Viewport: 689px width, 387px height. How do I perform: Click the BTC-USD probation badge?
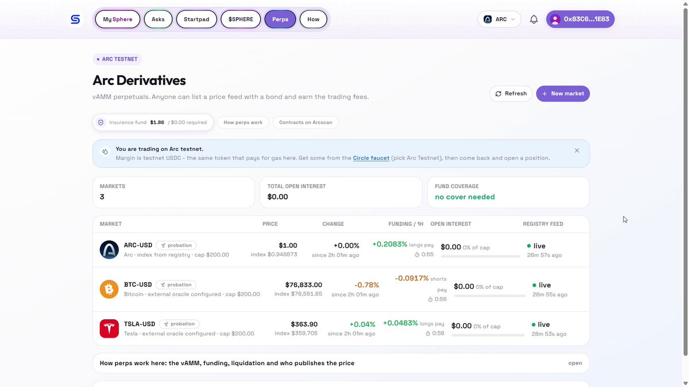coord(176,284)
